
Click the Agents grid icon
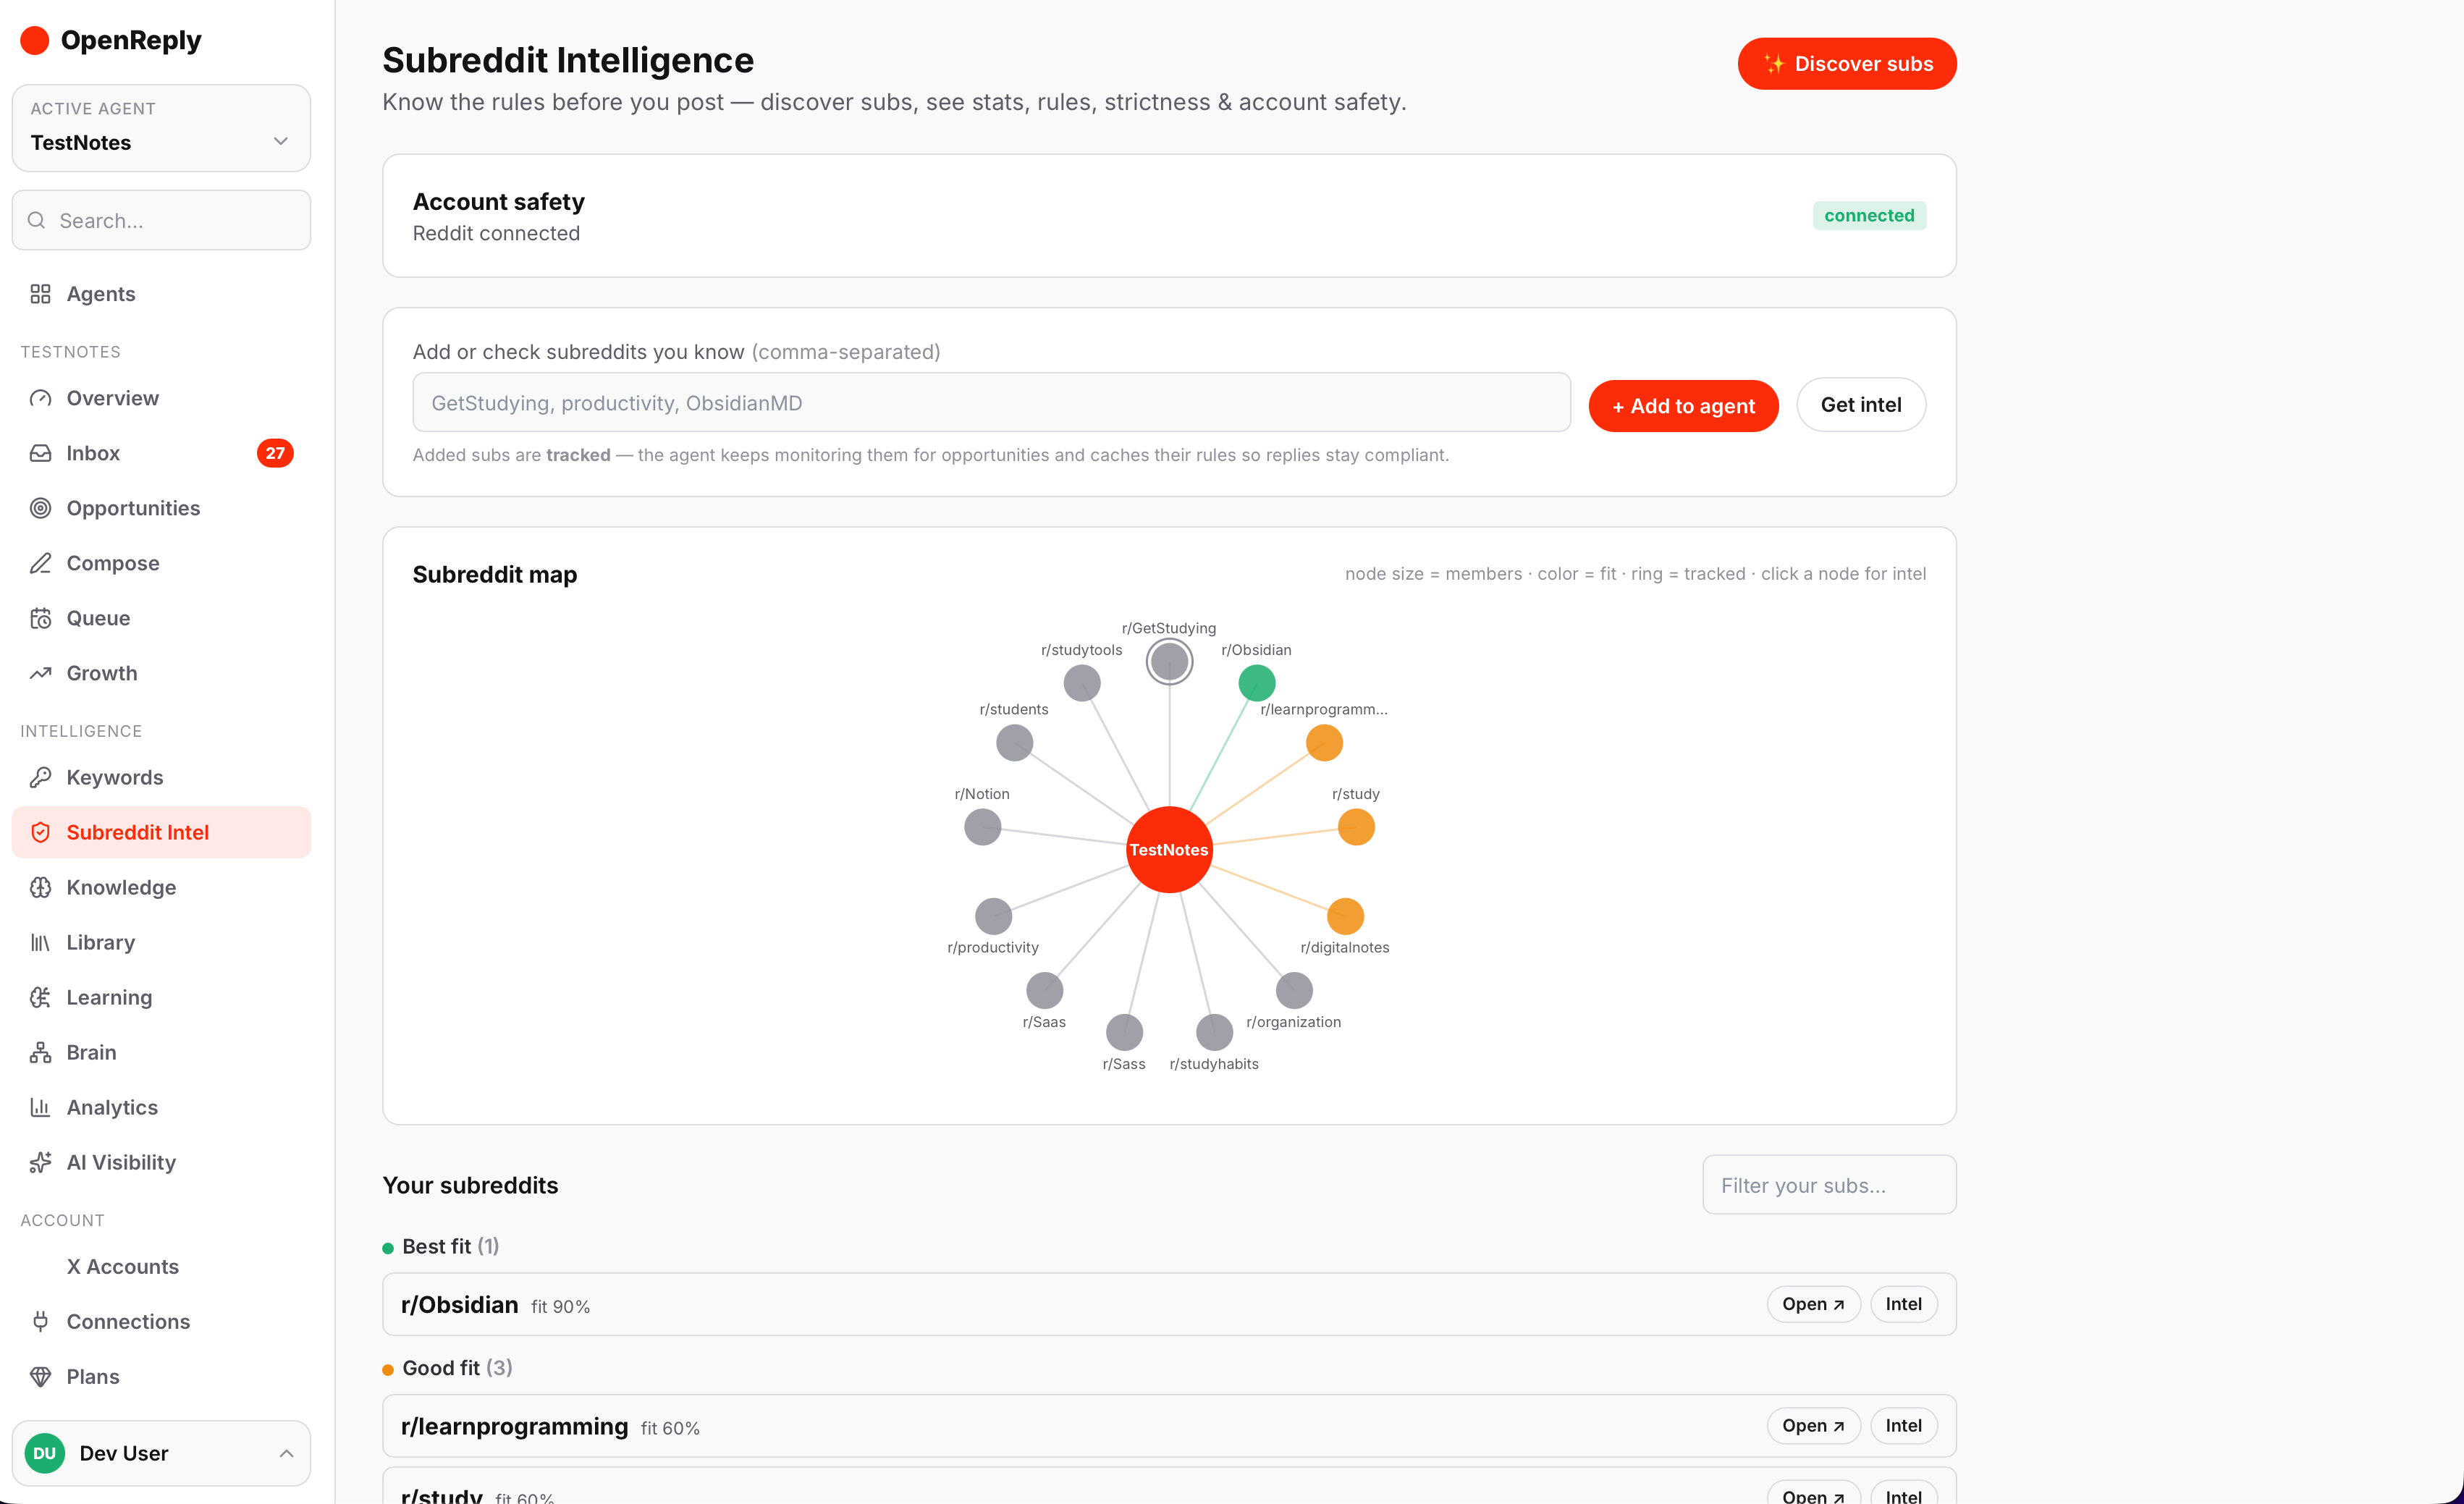pos(40,294)
